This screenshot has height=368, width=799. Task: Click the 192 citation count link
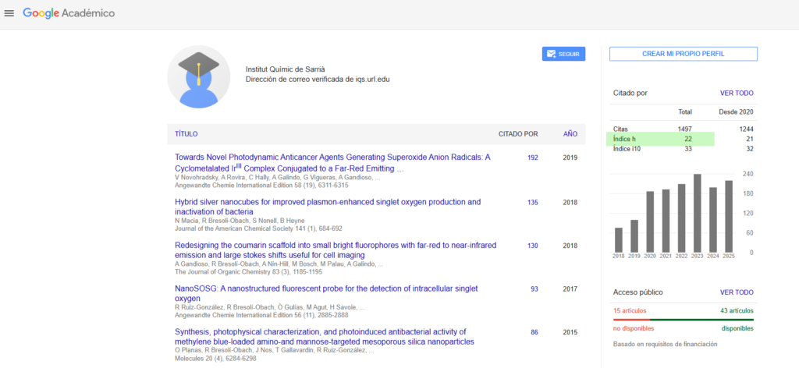532,157
